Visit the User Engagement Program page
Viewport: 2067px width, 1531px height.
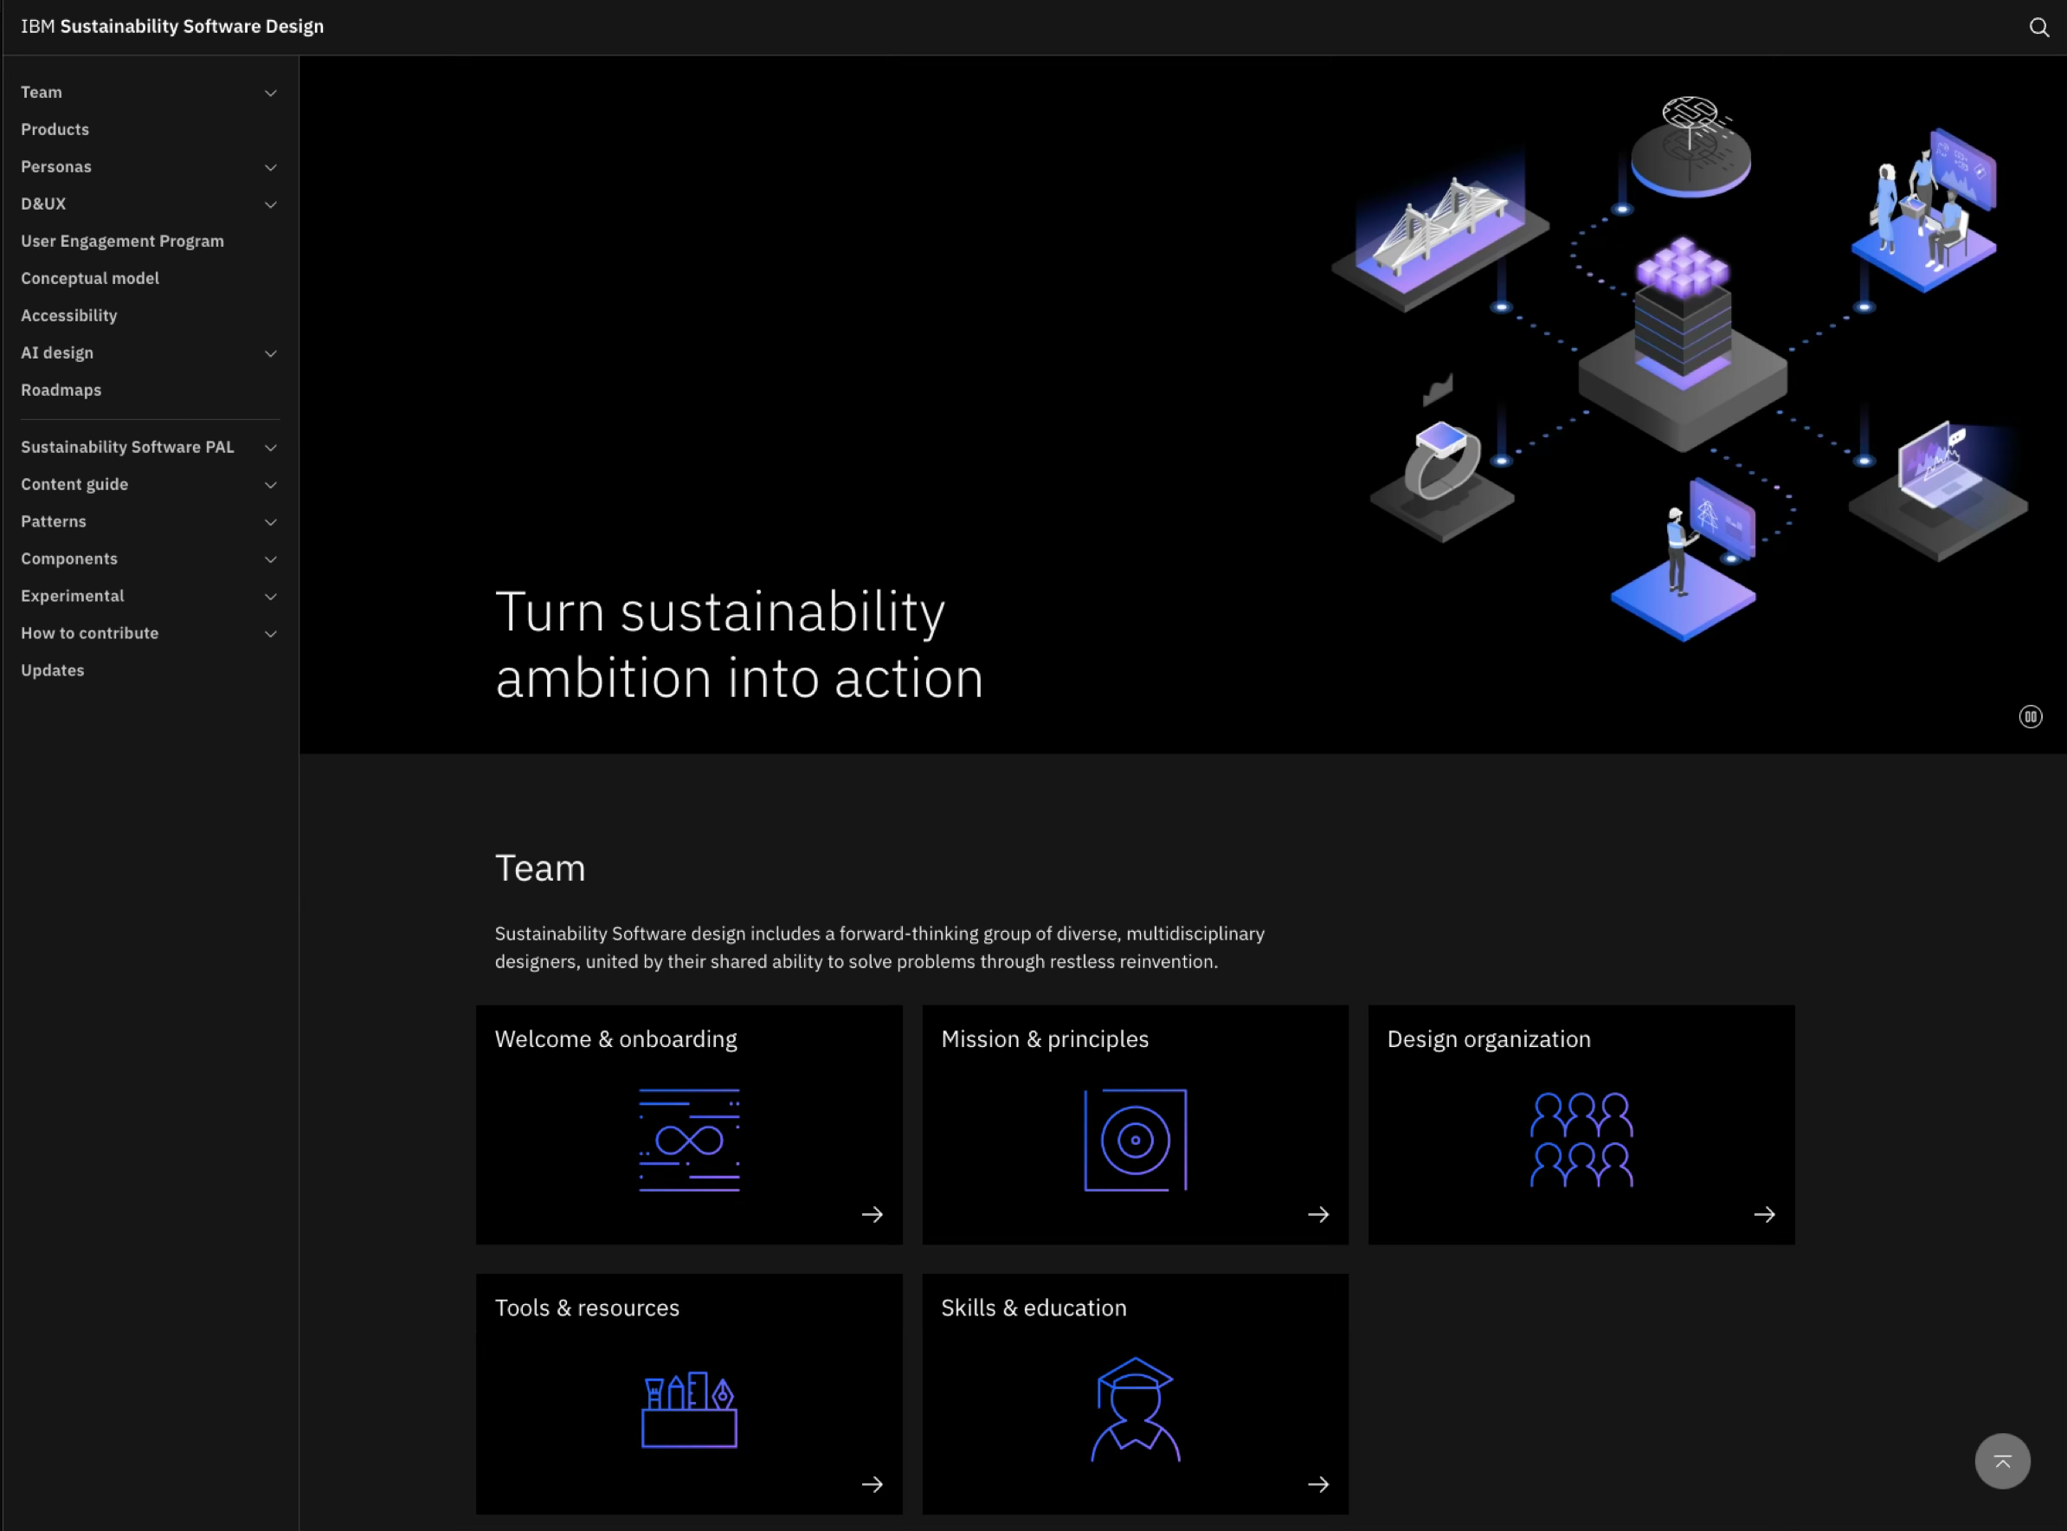click(121, 240)
